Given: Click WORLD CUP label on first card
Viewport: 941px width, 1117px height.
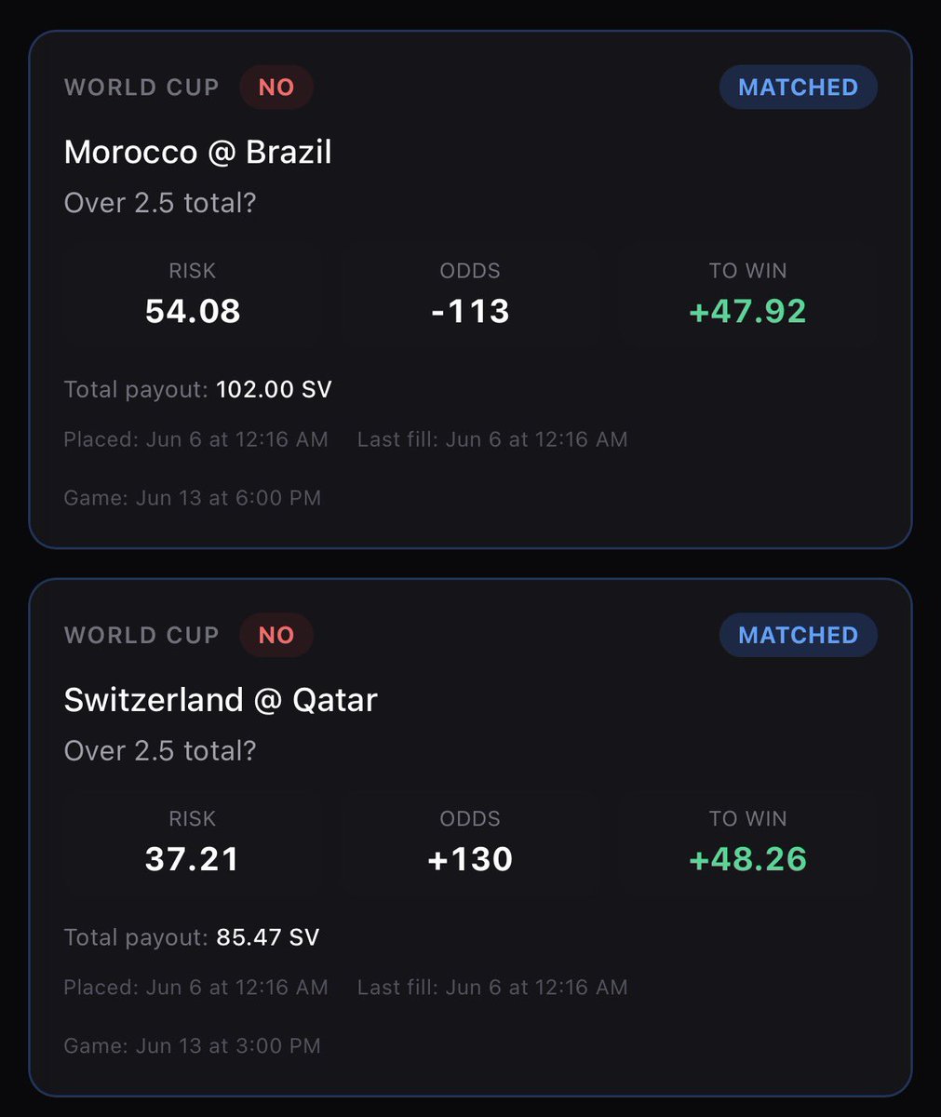Looking at the screenshot, I should pos(141,87).
